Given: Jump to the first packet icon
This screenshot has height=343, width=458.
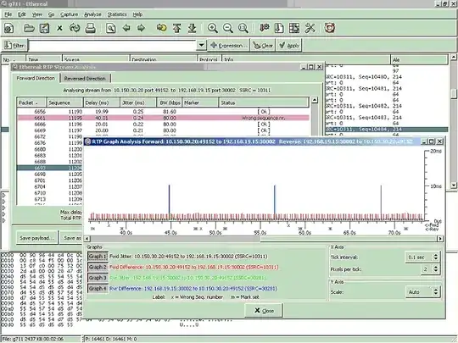Looking at the screenshot, I should click(176, 28).
